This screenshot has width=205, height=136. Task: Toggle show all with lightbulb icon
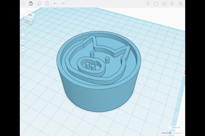[x=148, y=3]
